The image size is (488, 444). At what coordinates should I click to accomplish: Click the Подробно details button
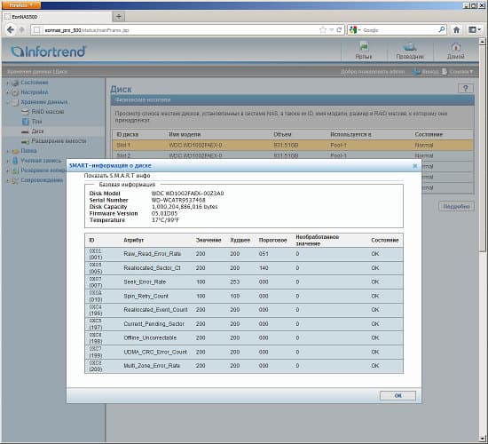pos(456,206)
